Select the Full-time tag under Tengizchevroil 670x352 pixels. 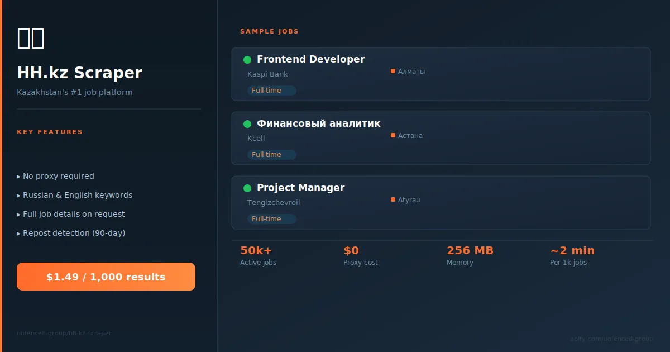pyautogui.click(x=271, y=219)
